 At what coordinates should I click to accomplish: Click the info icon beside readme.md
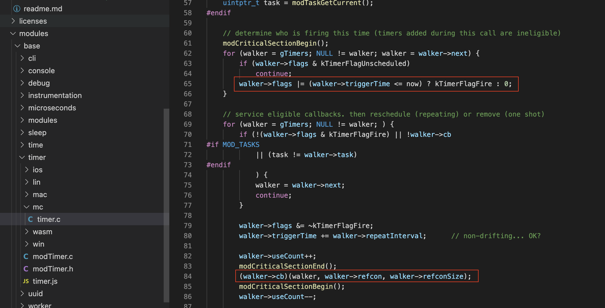coord(17,9)
